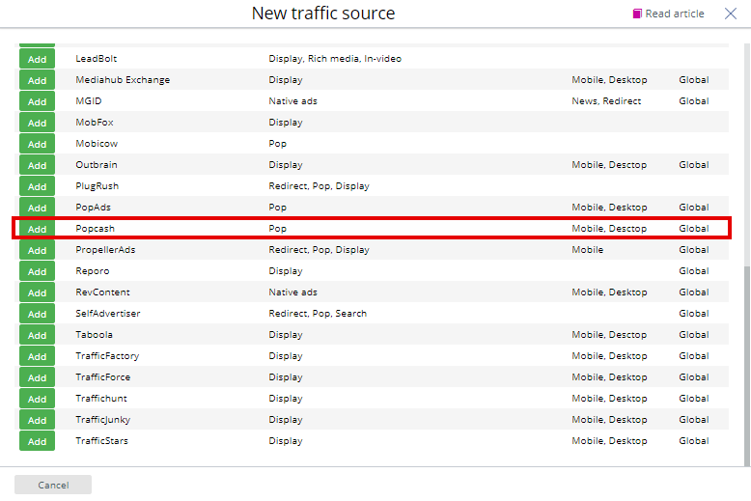Click 'Global' in the SelfAdvertiser row

pyautogui.click(x=693, y=313)
